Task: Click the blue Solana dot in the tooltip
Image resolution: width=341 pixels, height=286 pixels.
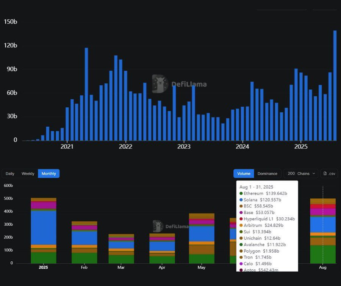Action: tap(241, 200)
